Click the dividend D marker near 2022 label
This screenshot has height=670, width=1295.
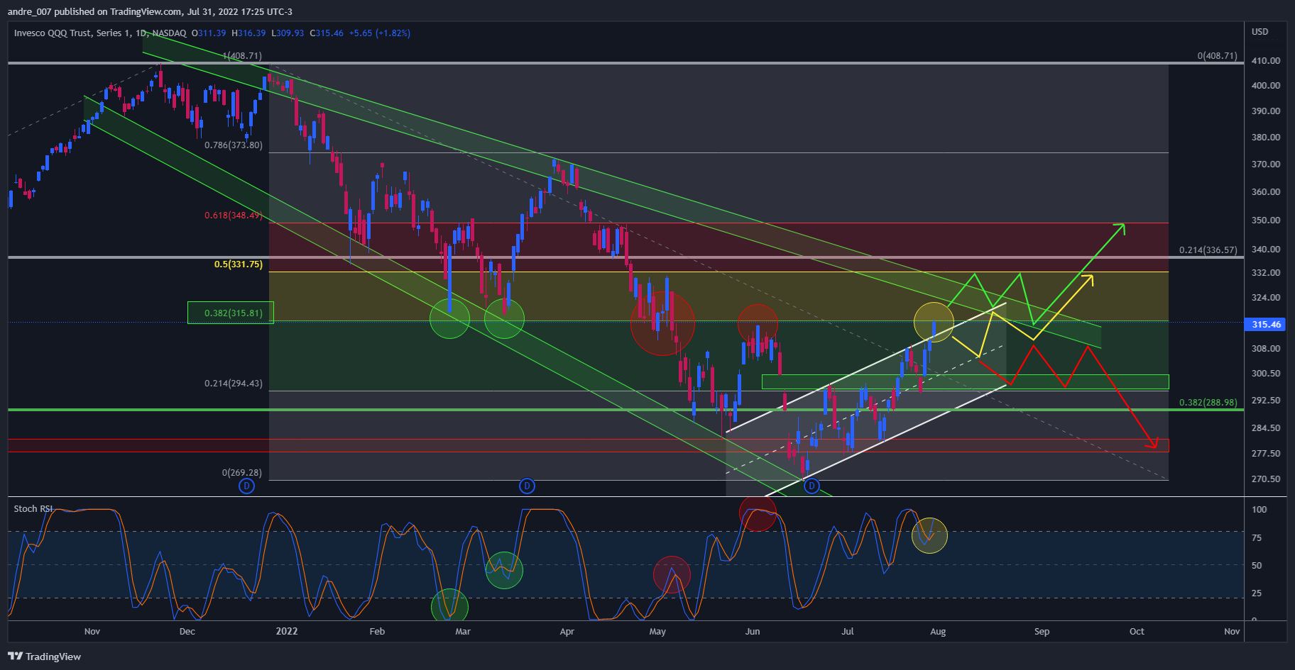pyautogui.click(x=246, y=486)
